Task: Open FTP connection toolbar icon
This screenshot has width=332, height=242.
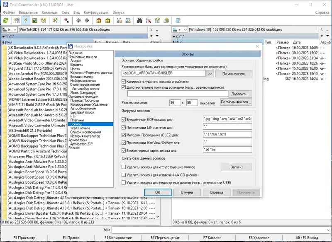Action: [x=120, y=20]
